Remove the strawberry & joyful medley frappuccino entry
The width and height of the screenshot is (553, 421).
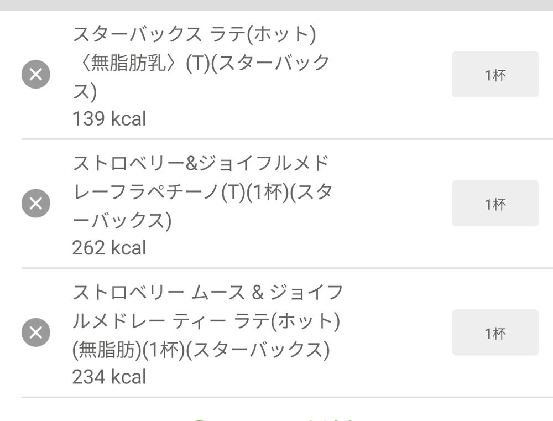(x=36, y=203)
